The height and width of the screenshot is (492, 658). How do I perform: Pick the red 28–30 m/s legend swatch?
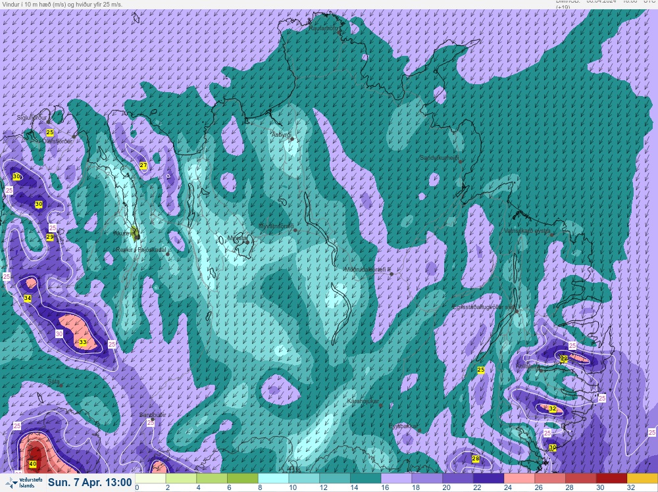pyautogui.click(x=581, y=479)
